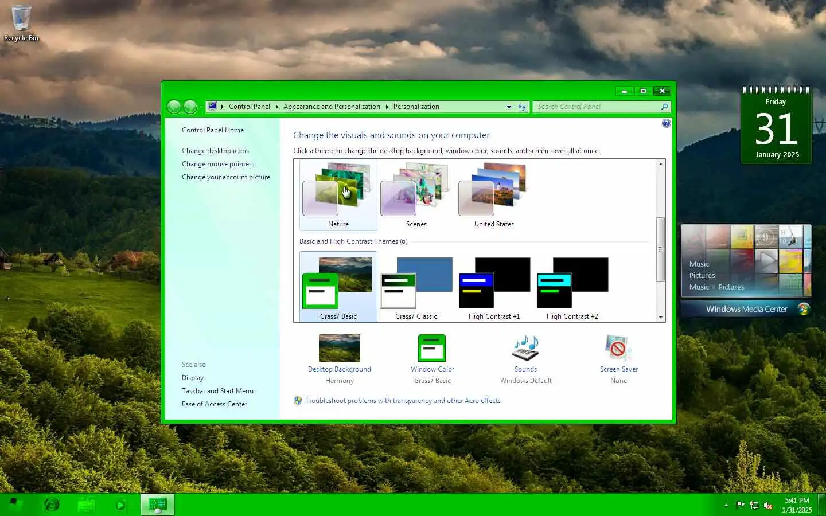Screen dimensions: 826x516
Task: Open the Recycle Bin on the desktop
Action: (21, 24)
